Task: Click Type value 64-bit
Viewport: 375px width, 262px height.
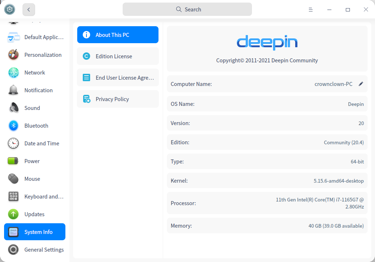Action: (x=357, y=162)
